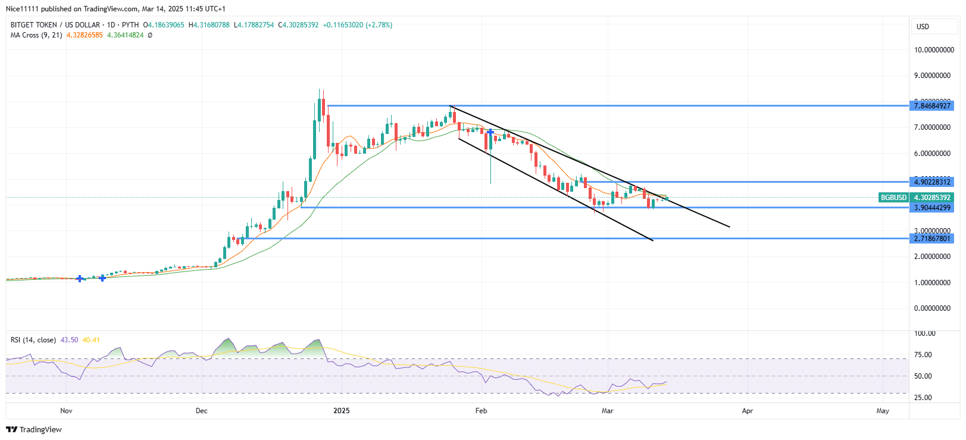Click the later MA cross marker in November
Screen dimensions: 966x440
pyautogui.click(x=102, y=278)
